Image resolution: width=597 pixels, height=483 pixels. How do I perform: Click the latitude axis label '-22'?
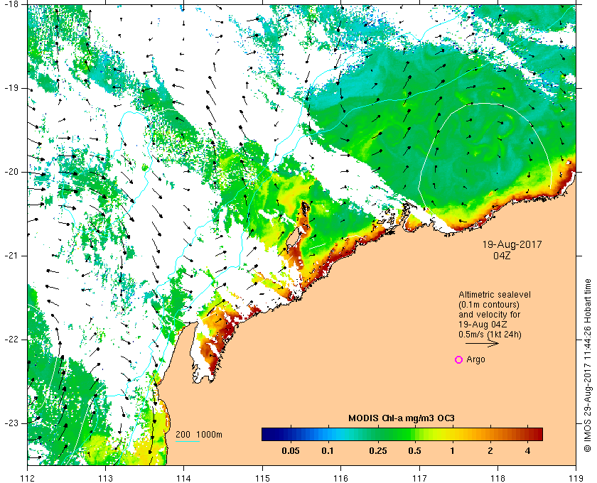point(11,340)
